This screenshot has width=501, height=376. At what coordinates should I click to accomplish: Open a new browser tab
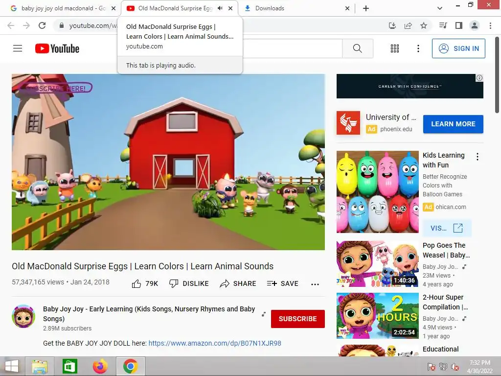[x=366, y=8]
